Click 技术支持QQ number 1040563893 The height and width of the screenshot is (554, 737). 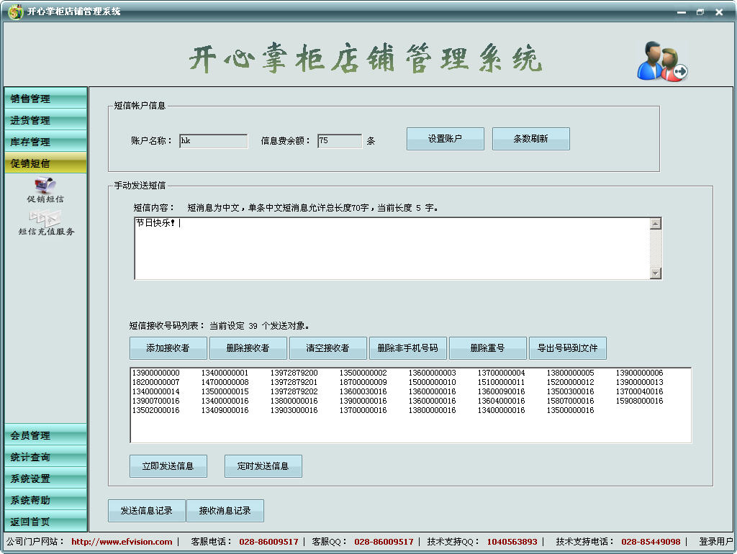pyautogui.click(x=512, y=542)
